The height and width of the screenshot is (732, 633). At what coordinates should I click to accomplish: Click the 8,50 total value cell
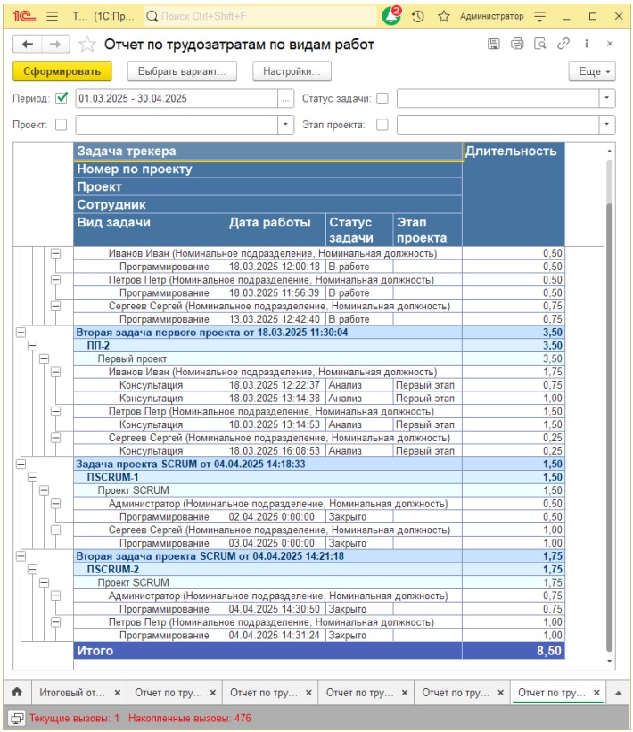coord(513,650)
